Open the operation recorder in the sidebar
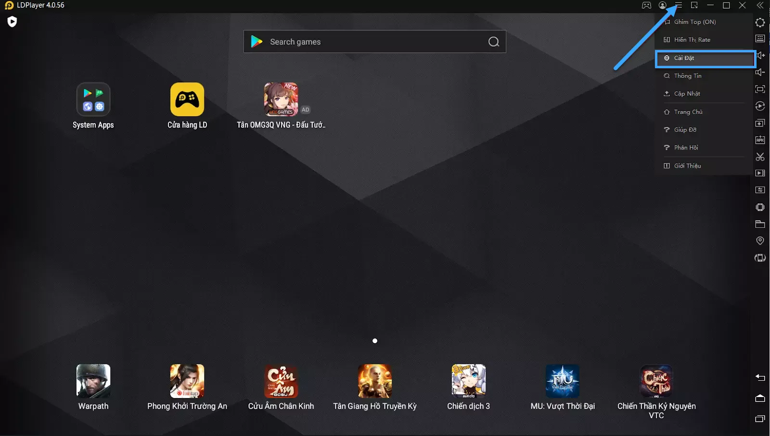The width and height of the screenshot is (770, 436). pyautogui.click(x=760, y=106)
